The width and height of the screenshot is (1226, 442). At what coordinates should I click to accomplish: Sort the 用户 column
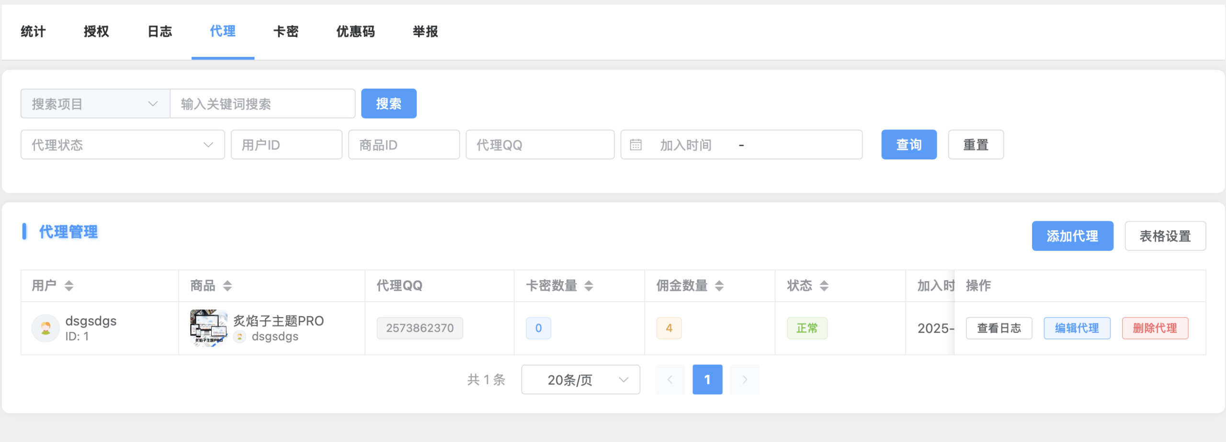[x=68, y=285]
